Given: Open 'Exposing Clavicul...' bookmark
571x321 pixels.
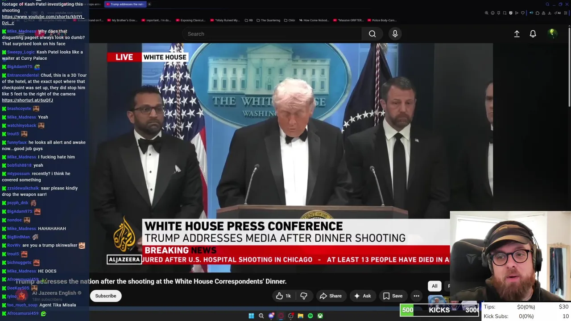Looking at the screenshot, I should [190, 20].
